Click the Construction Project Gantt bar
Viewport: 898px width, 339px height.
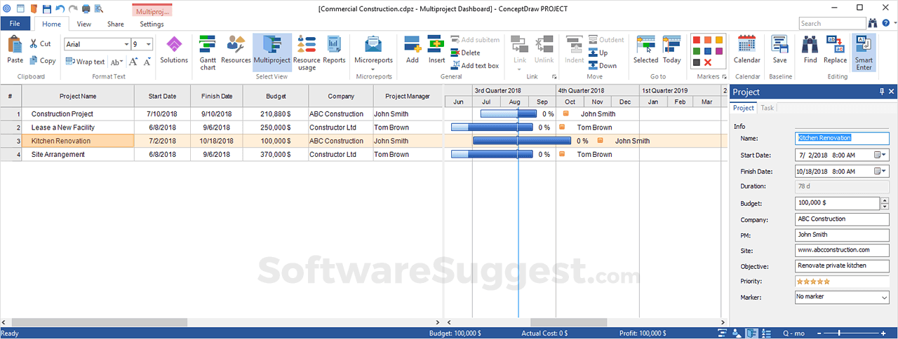[x=508, y=113]
